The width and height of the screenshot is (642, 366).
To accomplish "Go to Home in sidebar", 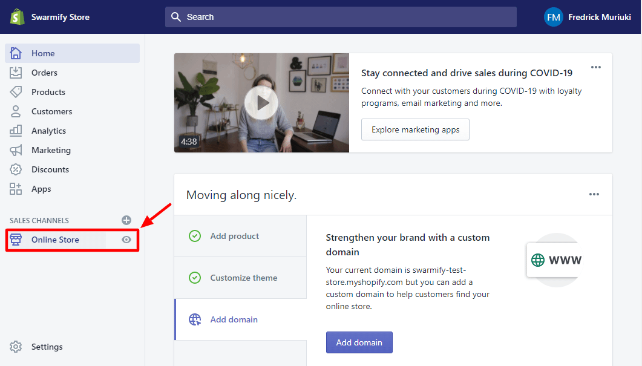I will tap(73, 53).
